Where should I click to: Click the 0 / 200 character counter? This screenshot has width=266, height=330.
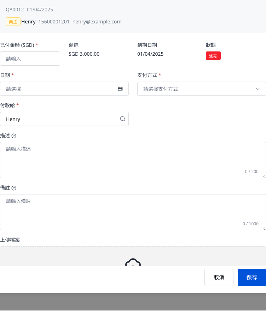[252, 171]
